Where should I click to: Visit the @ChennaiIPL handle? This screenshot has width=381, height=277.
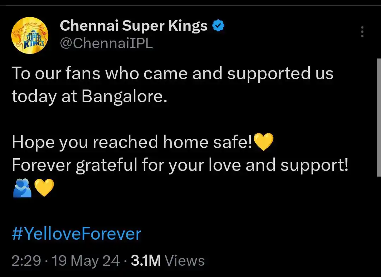pyautogui.click(x=106, y=44)
